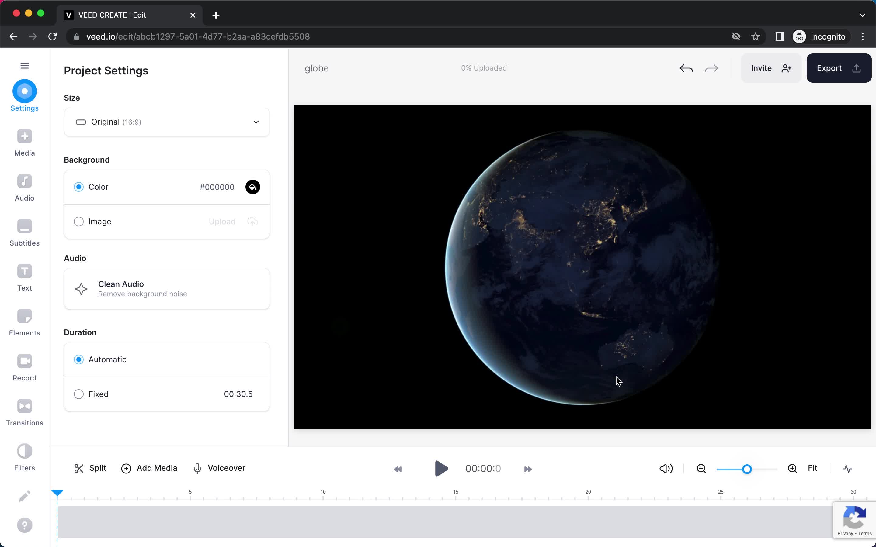Click the Export button
876x547 pixels.
pos(839,68)
